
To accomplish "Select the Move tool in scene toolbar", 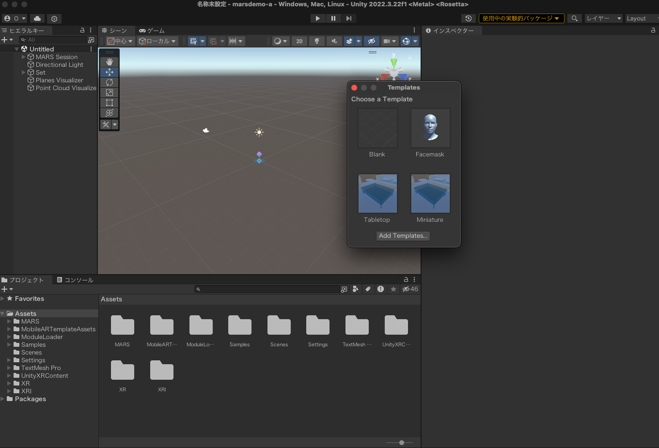I will pos(110,72).
